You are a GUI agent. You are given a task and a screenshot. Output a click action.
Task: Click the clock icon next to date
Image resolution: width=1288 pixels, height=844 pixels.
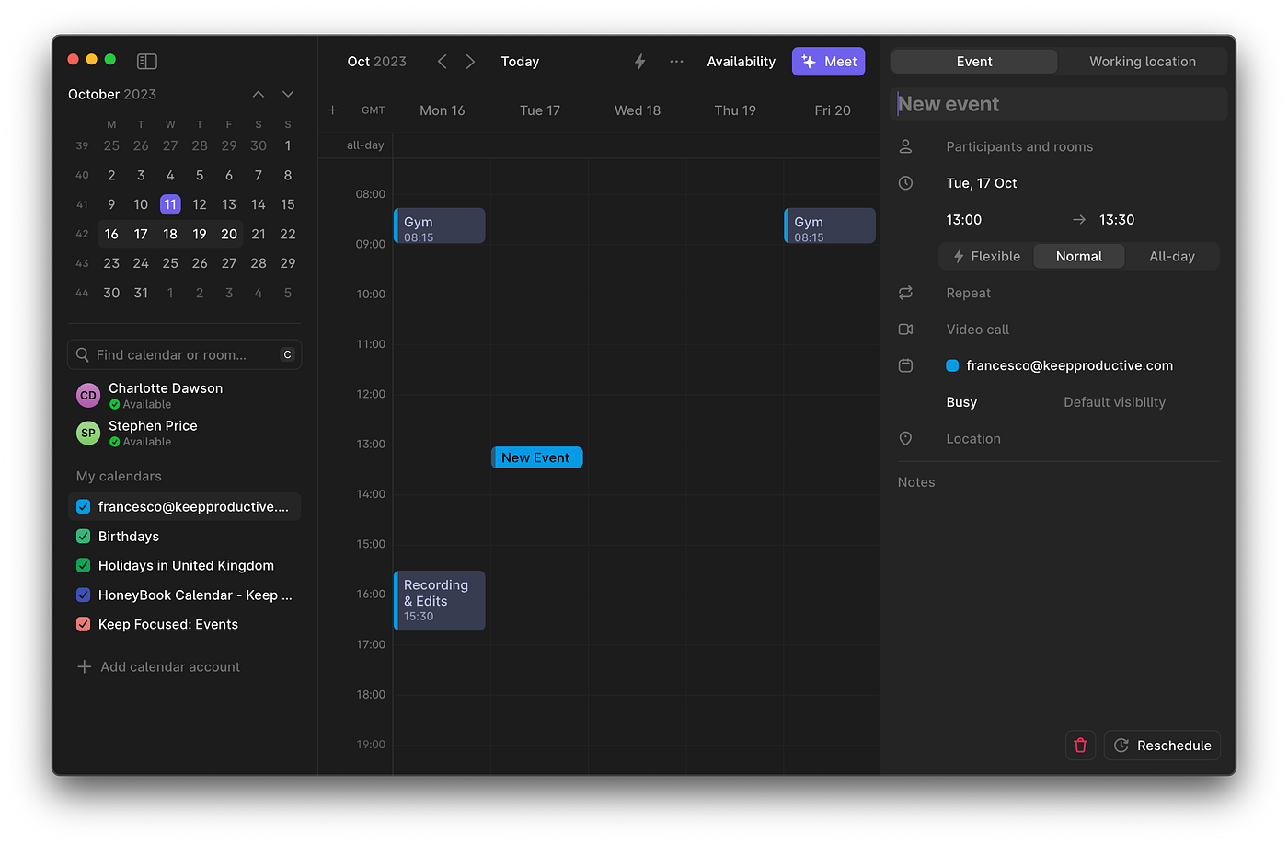coord(905,183)
